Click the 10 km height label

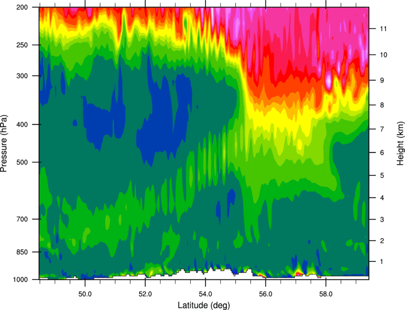point(383,55)
